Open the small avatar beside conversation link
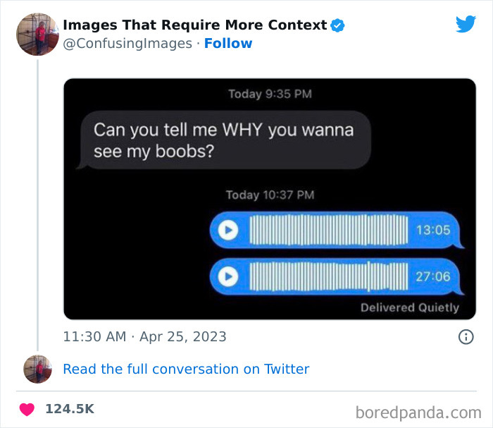The width and height of the screenshot is (493, 428). point(37,369)
